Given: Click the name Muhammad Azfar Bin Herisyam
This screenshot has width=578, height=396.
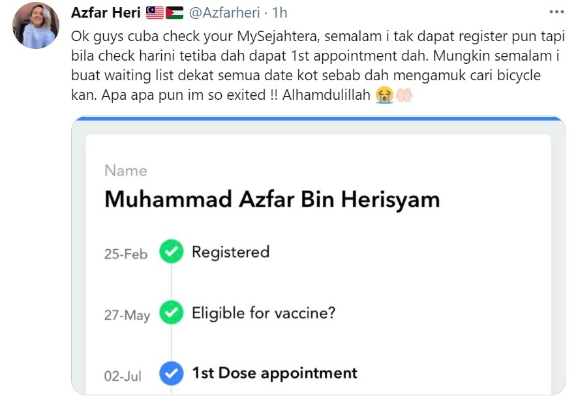Looking at the screenshot, I should (x=272, y=200).
